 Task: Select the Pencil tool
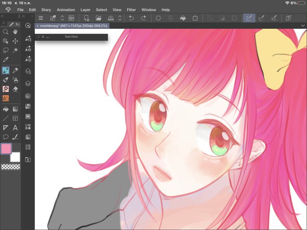15,70
